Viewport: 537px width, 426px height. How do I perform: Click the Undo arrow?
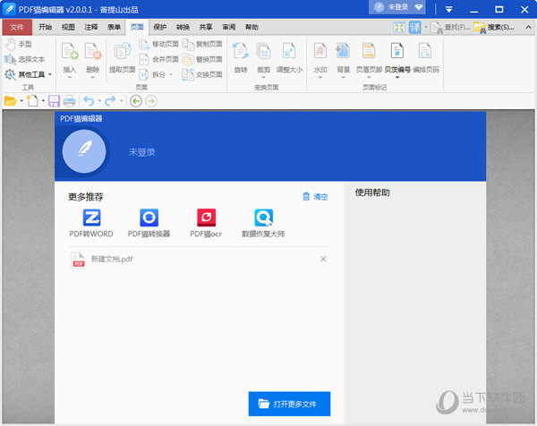tap(89, 101)
